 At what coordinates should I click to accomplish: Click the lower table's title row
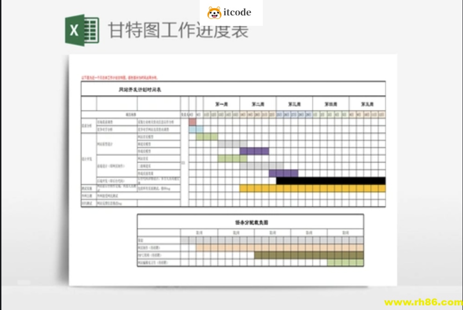pos(250,222)
